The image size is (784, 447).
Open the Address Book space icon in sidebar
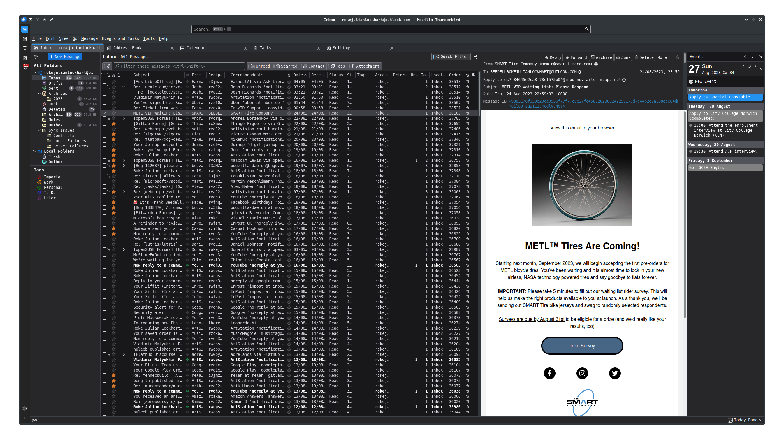coord(25,39)
